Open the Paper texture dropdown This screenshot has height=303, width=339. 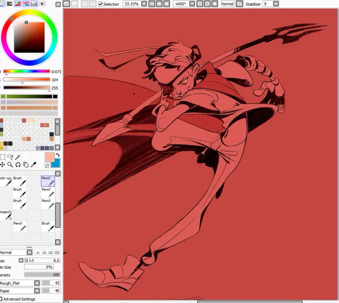(37, 291)
